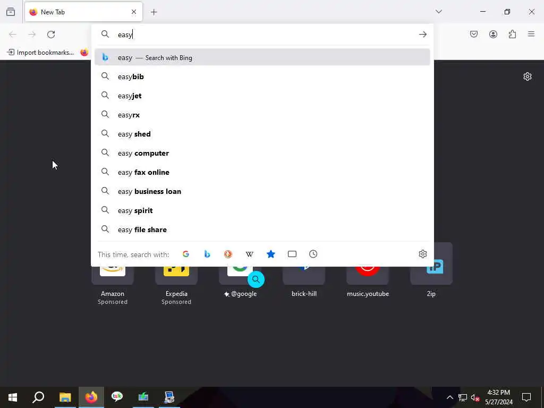The image size is (544, 408).
Task: Open the Amazon sponsored shortcut
Action: tap(113, 285)
